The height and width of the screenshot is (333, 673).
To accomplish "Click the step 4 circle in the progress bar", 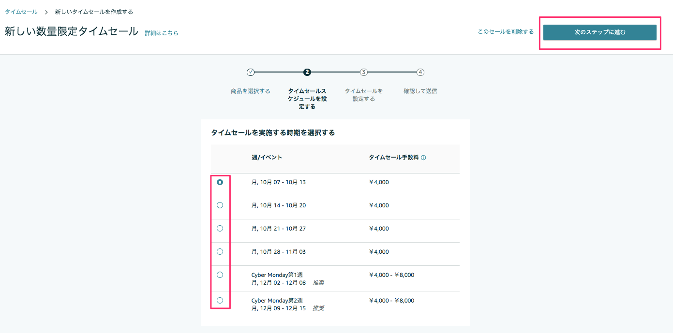I will tap(420, 72).
